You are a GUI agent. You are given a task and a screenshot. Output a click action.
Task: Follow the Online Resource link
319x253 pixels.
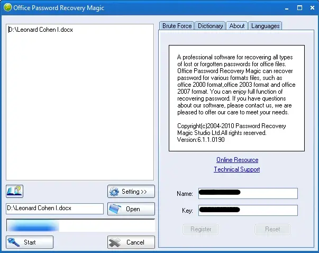pyautogui.click(x=237, y=160)
